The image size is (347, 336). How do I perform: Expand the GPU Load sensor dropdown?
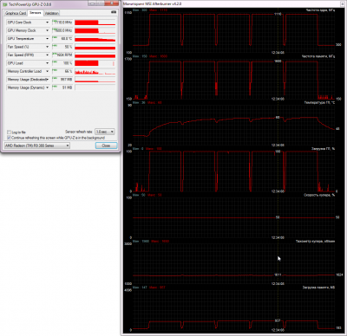pyautogui.click(x=48, y=63)
